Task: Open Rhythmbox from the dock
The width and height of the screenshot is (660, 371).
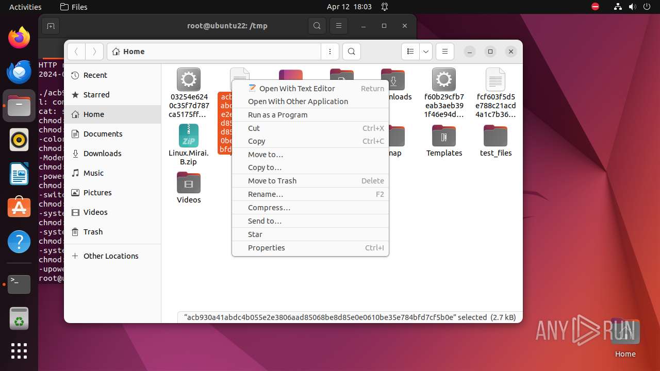Action: pyautogui.click(x=19, y=140)
